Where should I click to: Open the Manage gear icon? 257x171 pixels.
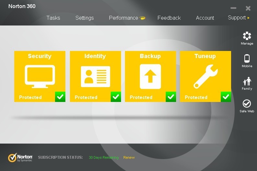[x=247, y=36]
